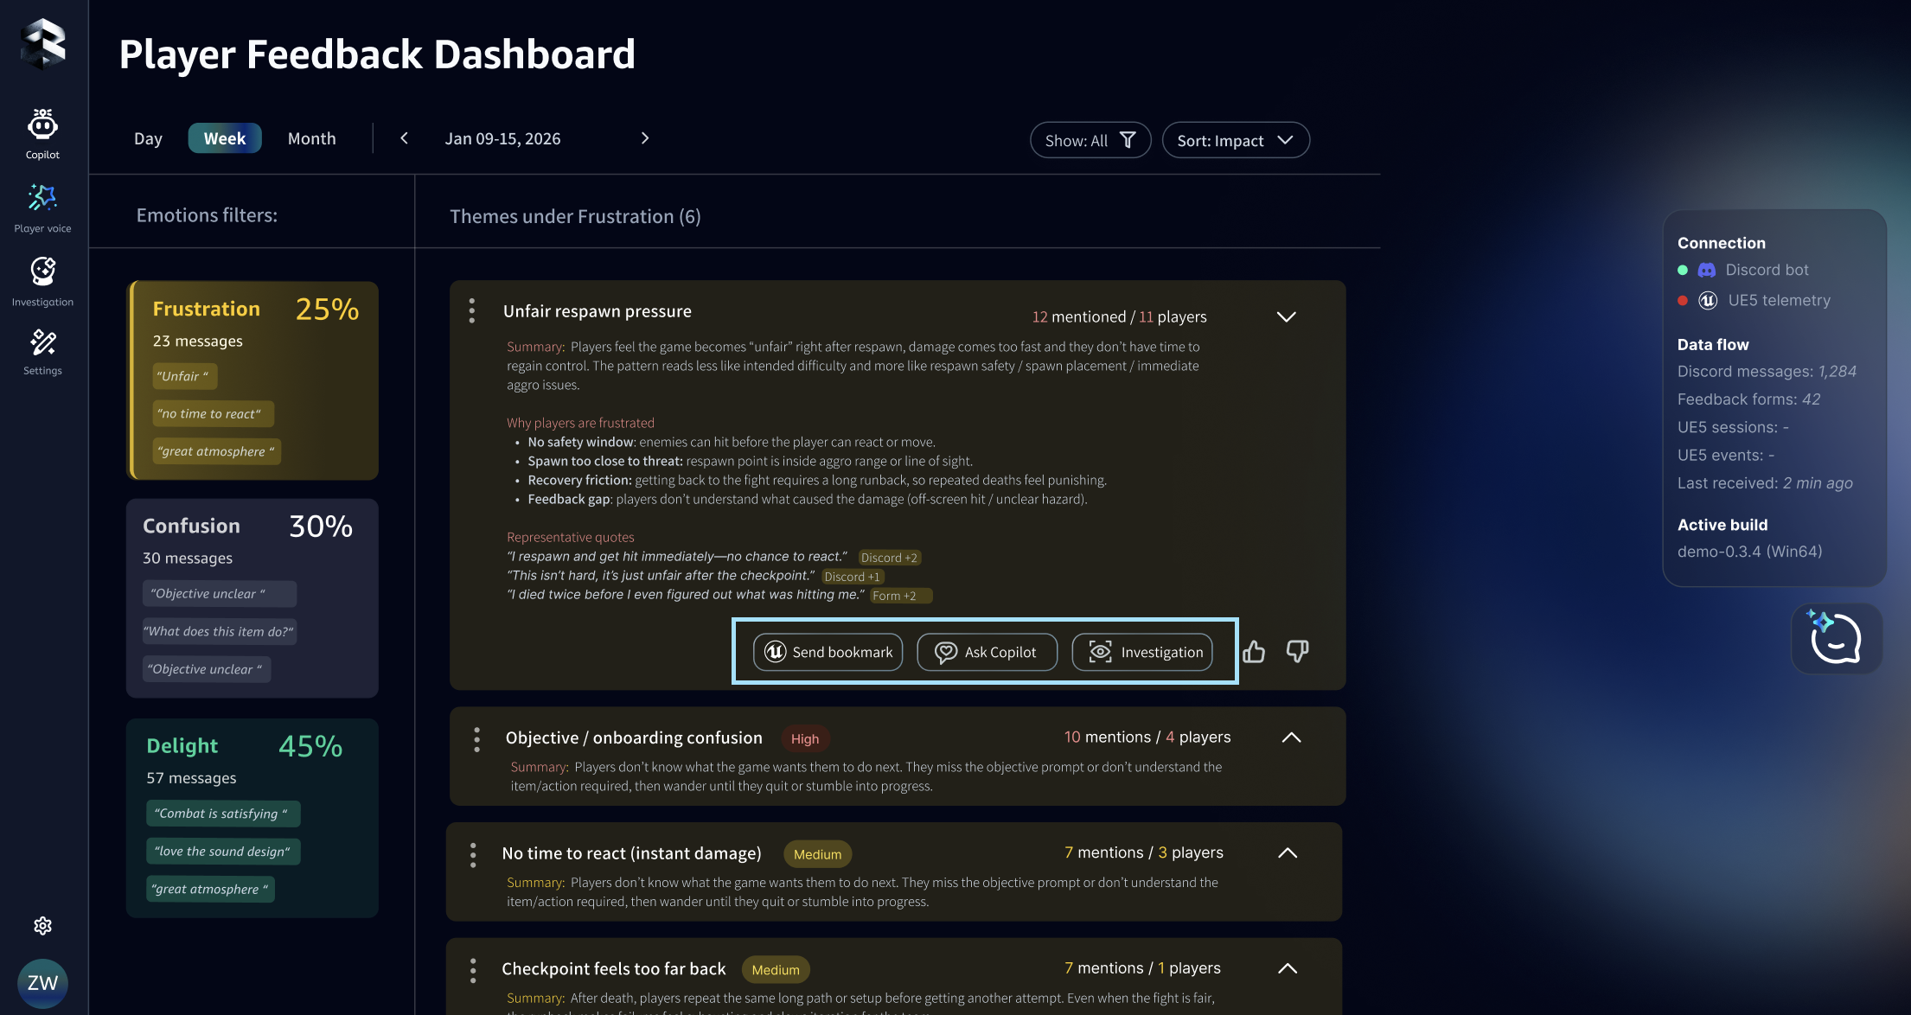Open Investigation from the left sidebar
Screen dimensions: 1911x1015
[x=42, y=277]
